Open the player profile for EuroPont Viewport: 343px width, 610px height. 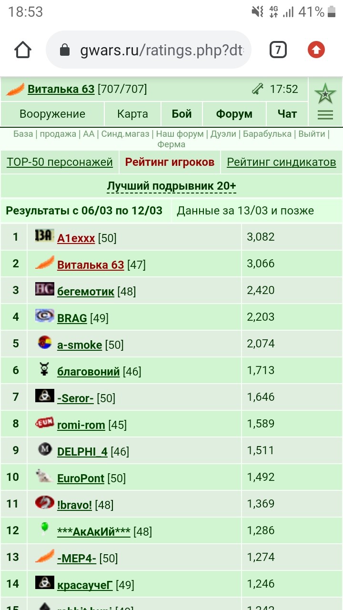tap(81, 478)
